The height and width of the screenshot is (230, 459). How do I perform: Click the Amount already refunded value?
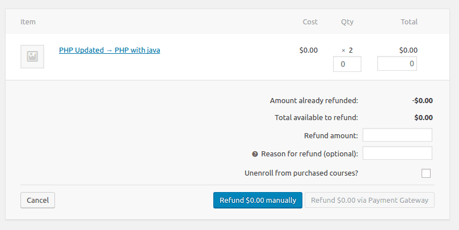pyautogui.click(x=423, y=100)
